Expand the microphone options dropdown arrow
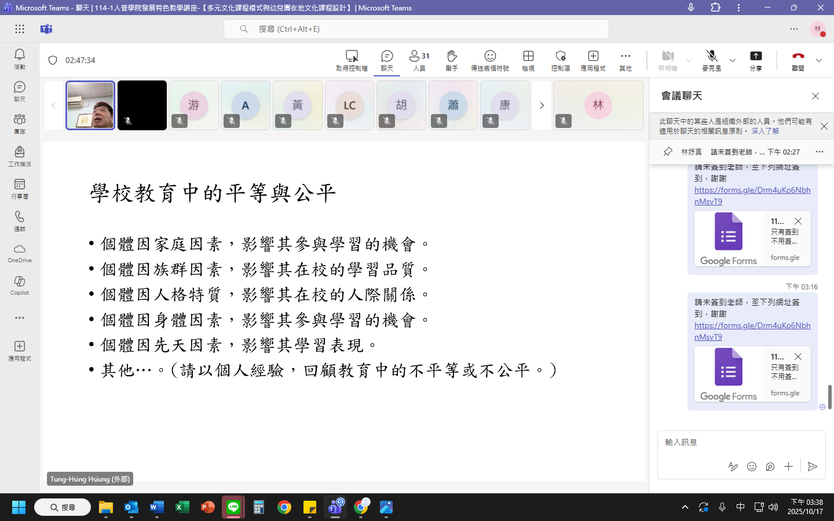834x521 pixels. coord(733,60)
